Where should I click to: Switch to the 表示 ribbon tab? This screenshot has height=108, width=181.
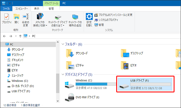pos(37,9)
